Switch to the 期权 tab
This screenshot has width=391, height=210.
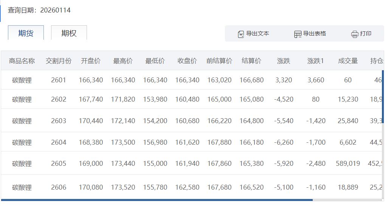69,33
